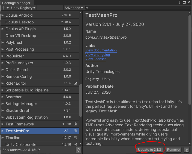The width and height of the screenshot is (192, 154).
Task: Click the Last update Jan 8 status text
Action: coord(21,150)
